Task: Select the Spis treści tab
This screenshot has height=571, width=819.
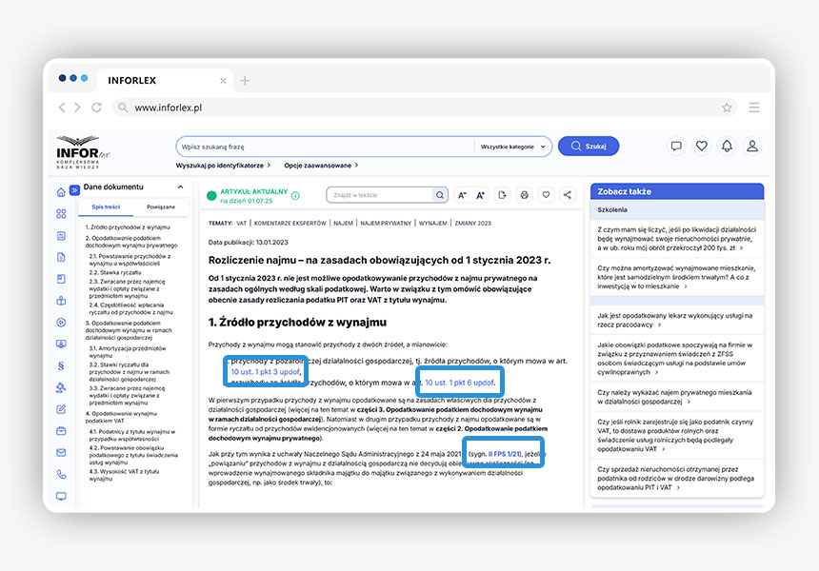Action: click(106, 207)
